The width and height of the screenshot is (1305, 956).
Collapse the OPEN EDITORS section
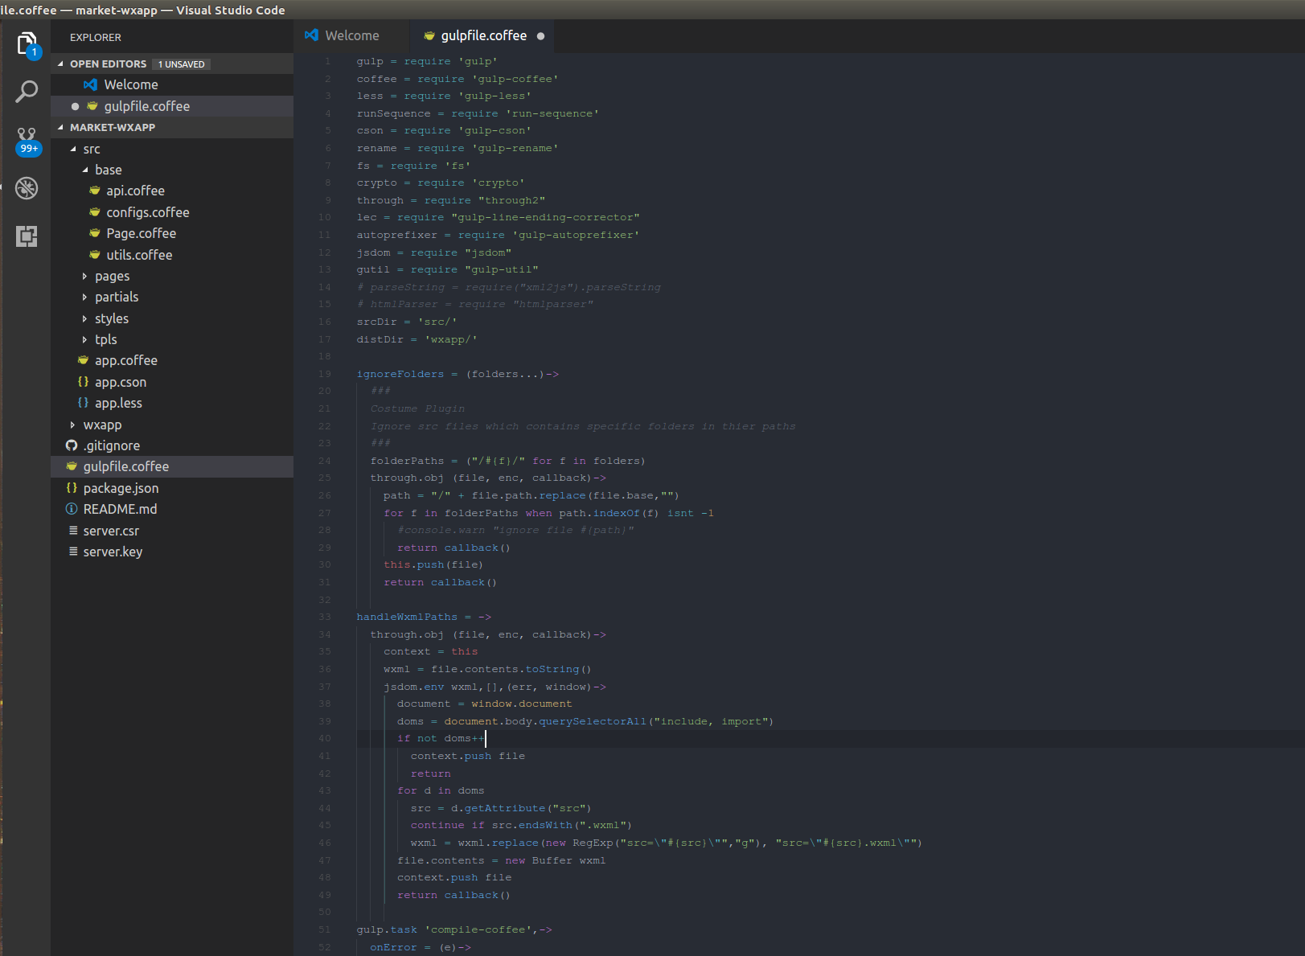[62, 64]
